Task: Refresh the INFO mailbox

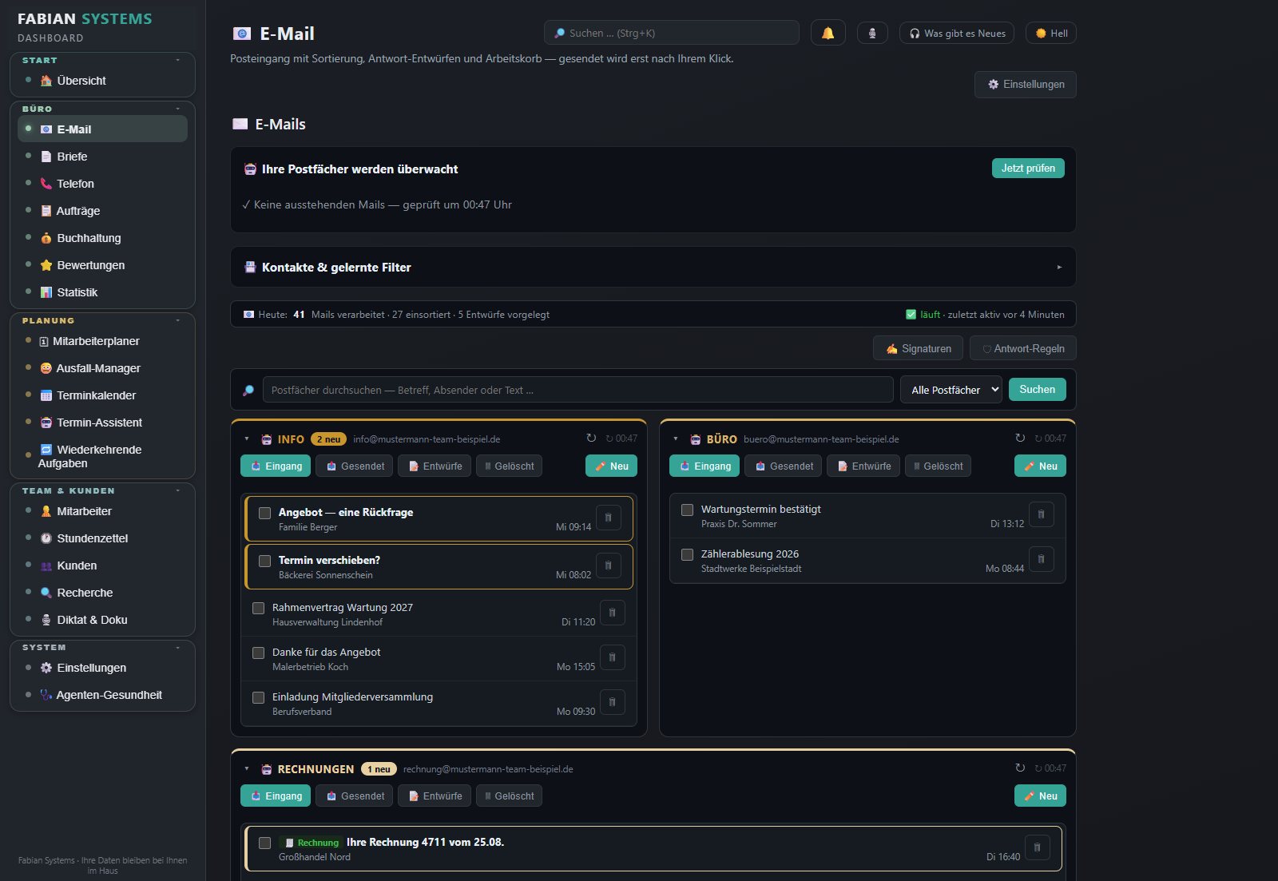Action: (591, 438)
